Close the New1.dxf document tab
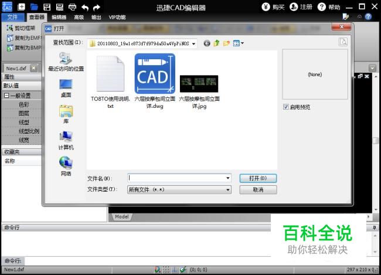Screen dimensions: 381x275 (34, 68)
